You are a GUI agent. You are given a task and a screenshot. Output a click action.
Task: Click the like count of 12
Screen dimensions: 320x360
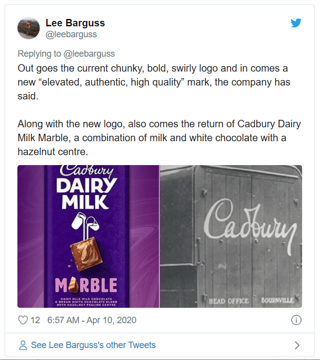click(x=35, y=320)
